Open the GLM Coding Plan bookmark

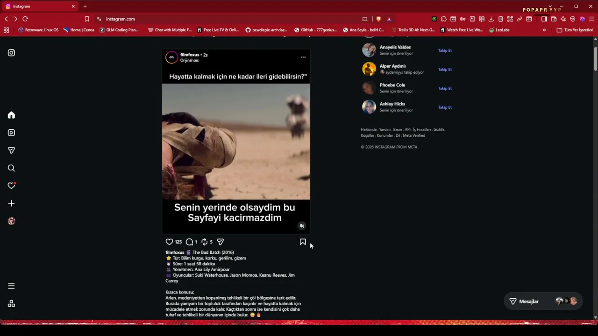(119, 30)
